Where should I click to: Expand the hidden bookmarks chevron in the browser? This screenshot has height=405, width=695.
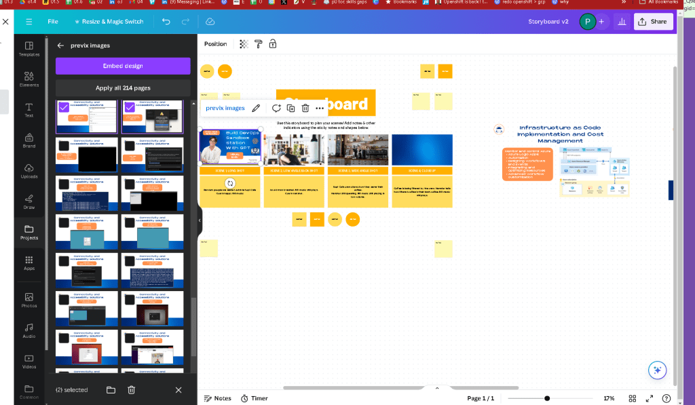coord(624,2)
